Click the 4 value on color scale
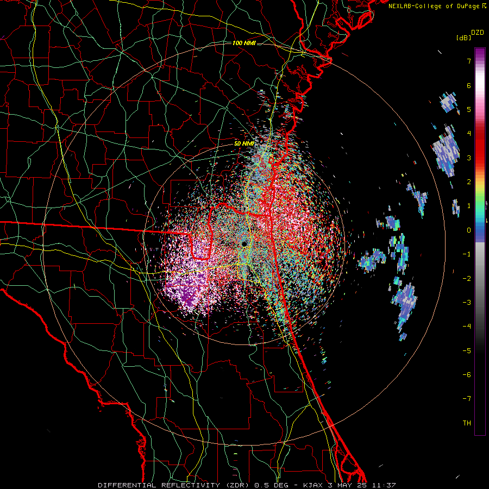The image size is (489, 489). coord(469,134)
